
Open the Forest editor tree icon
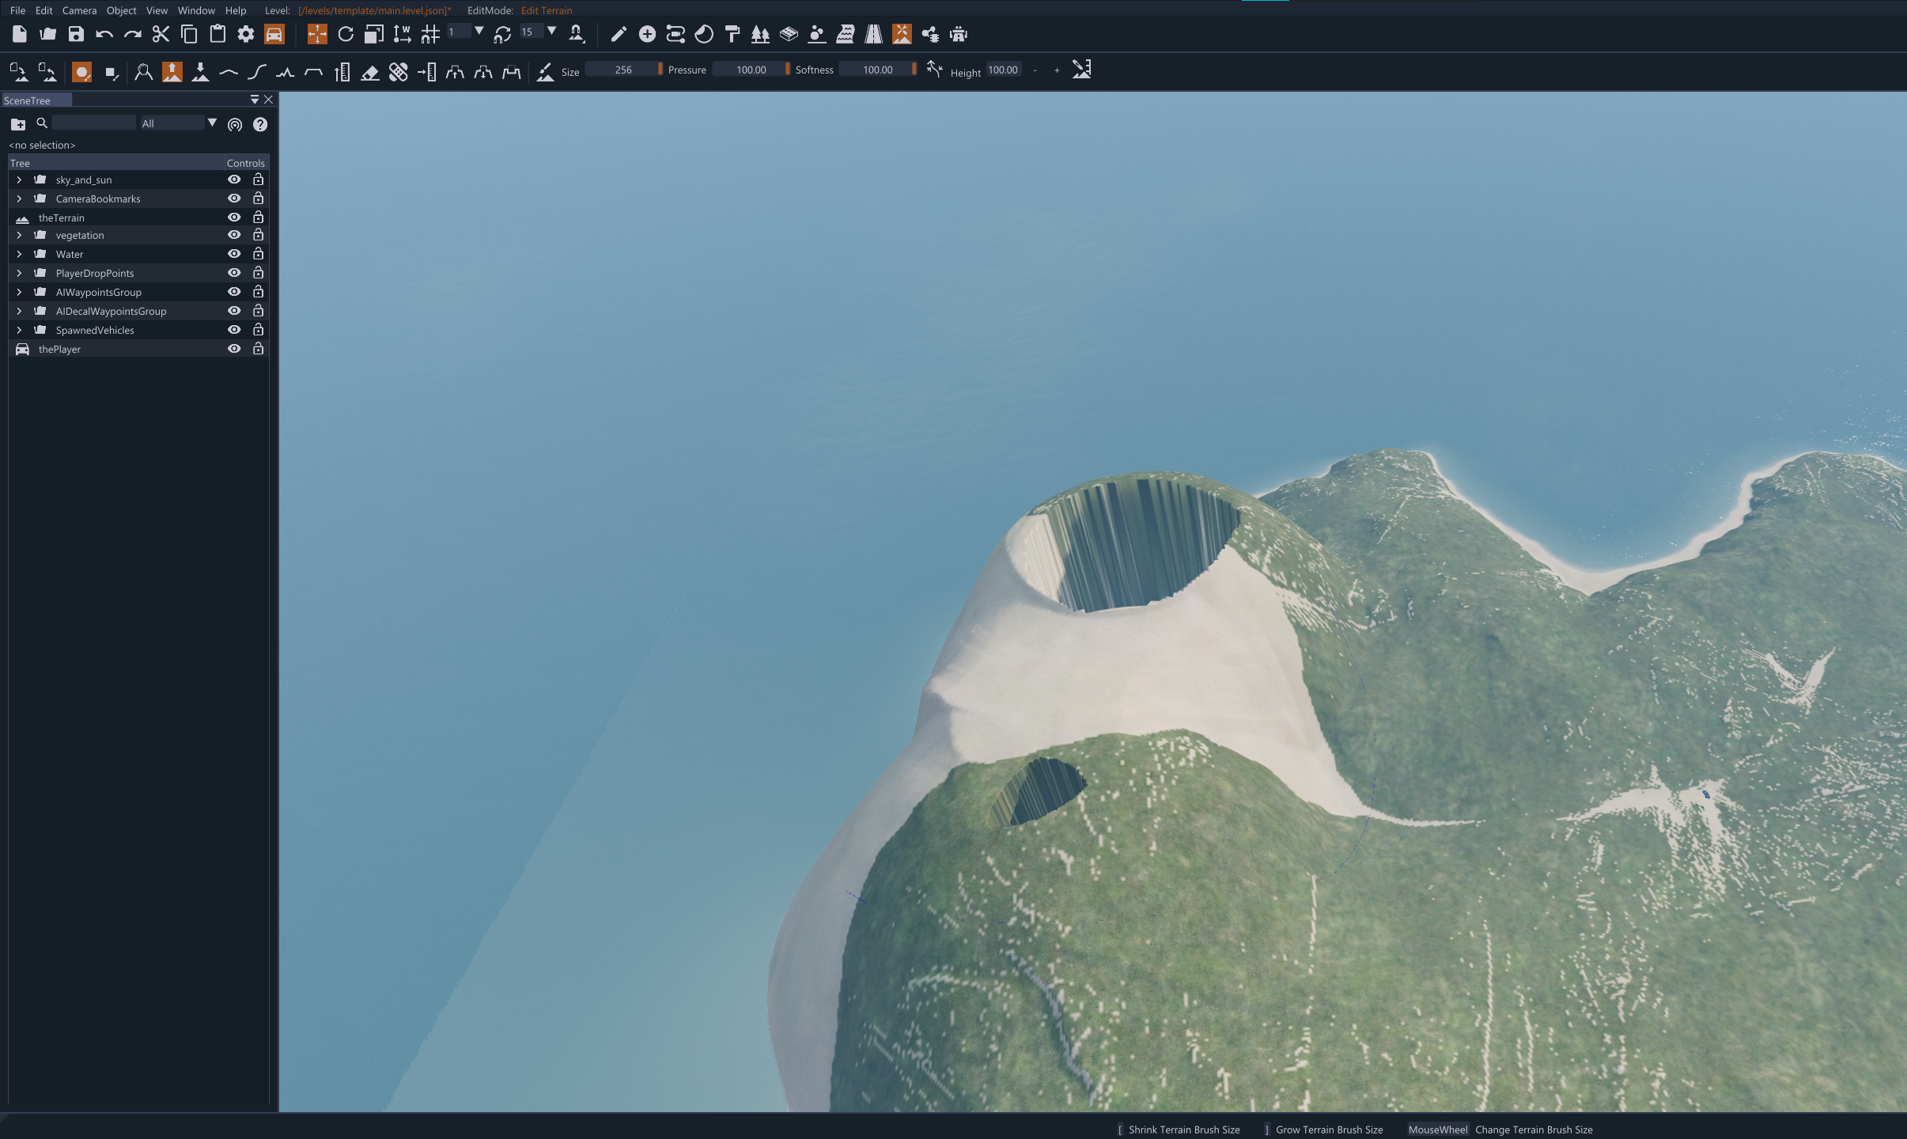point(760,34)
